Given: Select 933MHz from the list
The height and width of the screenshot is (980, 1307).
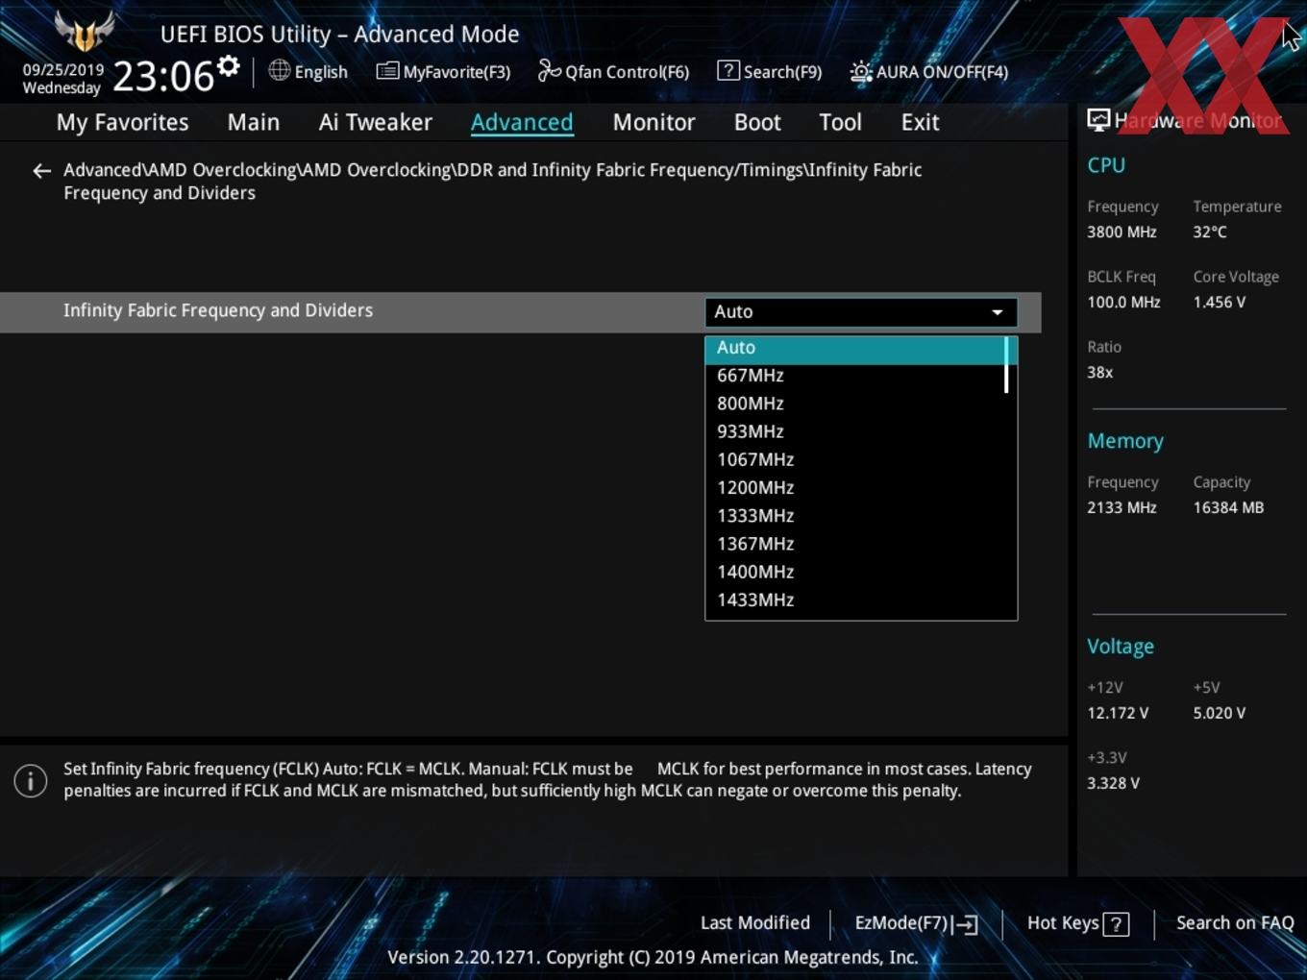Looking at the screenshot, I should click(x=854, y=431).
